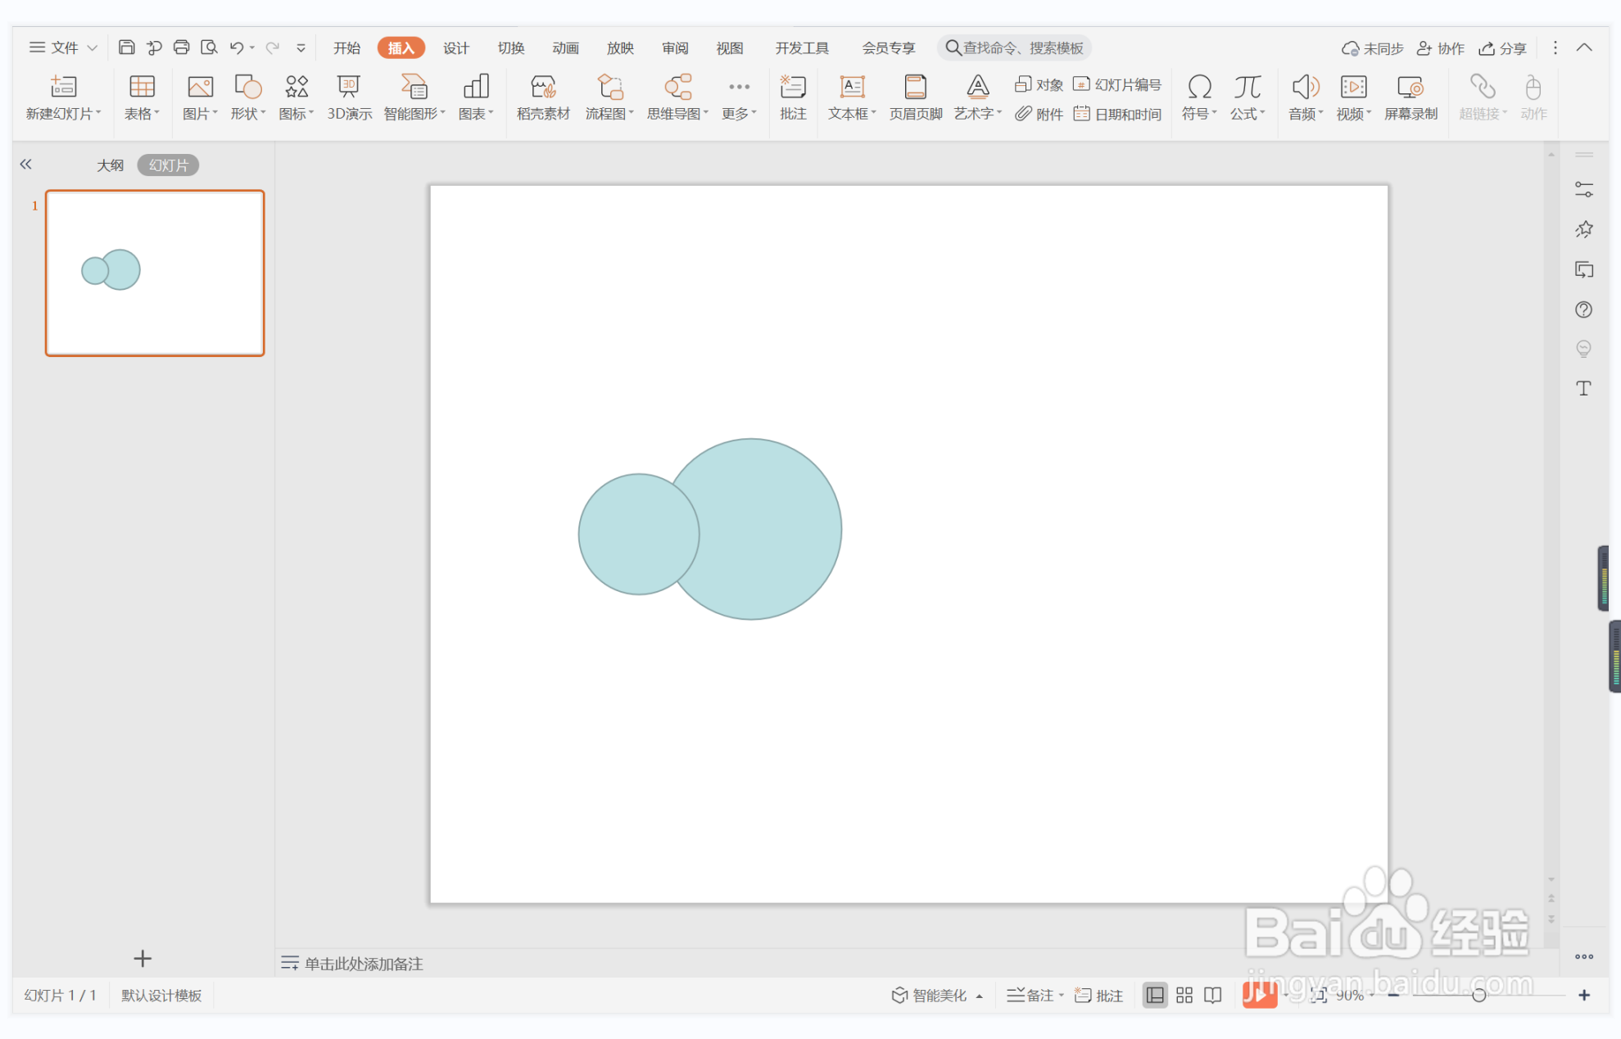This screenshot has width=1621, height=1039.
Task: Click the Share (分享) button
Action: tap(1502, 48)
